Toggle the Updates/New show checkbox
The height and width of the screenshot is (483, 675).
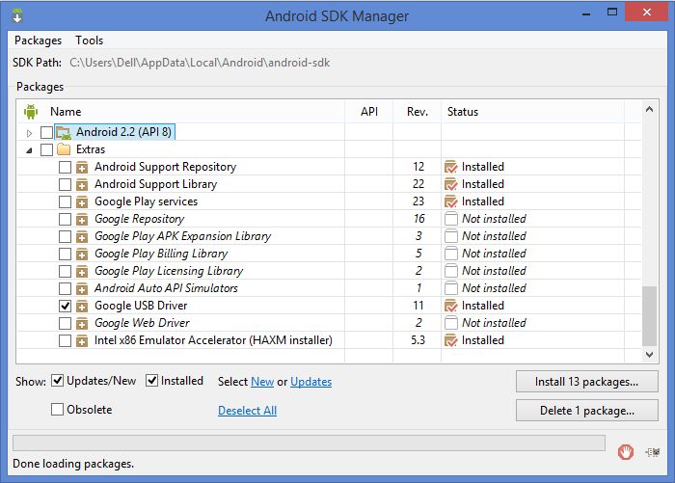tap(57, 381)
